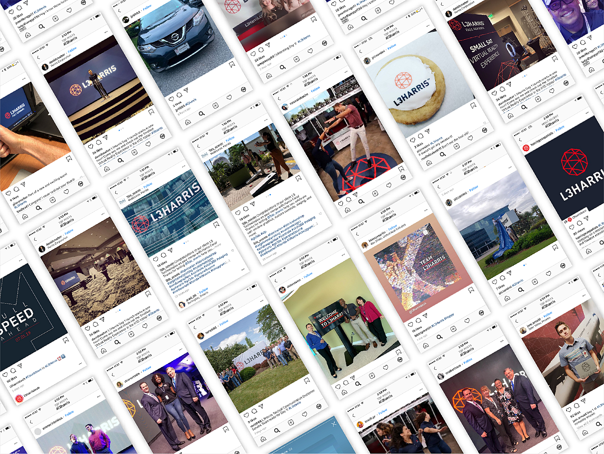The image size is (604, 454).
Task: Go back from rorich86 group photo post
Action: [195, 327]
